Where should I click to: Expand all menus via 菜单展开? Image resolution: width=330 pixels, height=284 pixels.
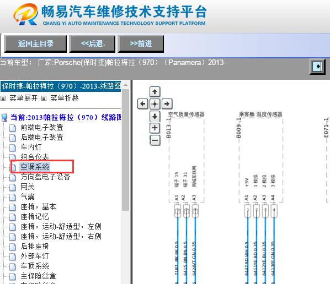(23, 98)
